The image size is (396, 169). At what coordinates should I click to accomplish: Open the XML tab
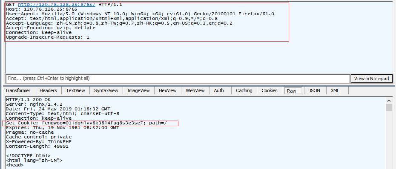pos(335,91)
